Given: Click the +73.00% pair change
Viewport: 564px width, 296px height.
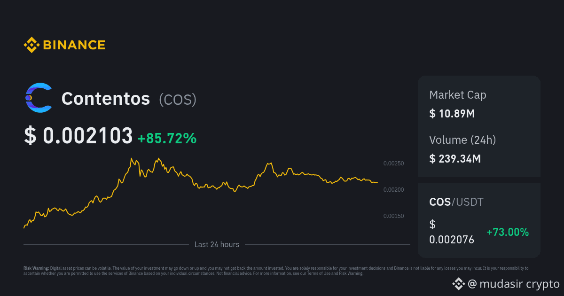Looking at the screenshot, I should (x=508, y=232).
